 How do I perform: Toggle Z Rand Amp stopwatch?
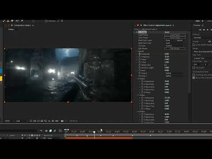[x=142, y=114]
